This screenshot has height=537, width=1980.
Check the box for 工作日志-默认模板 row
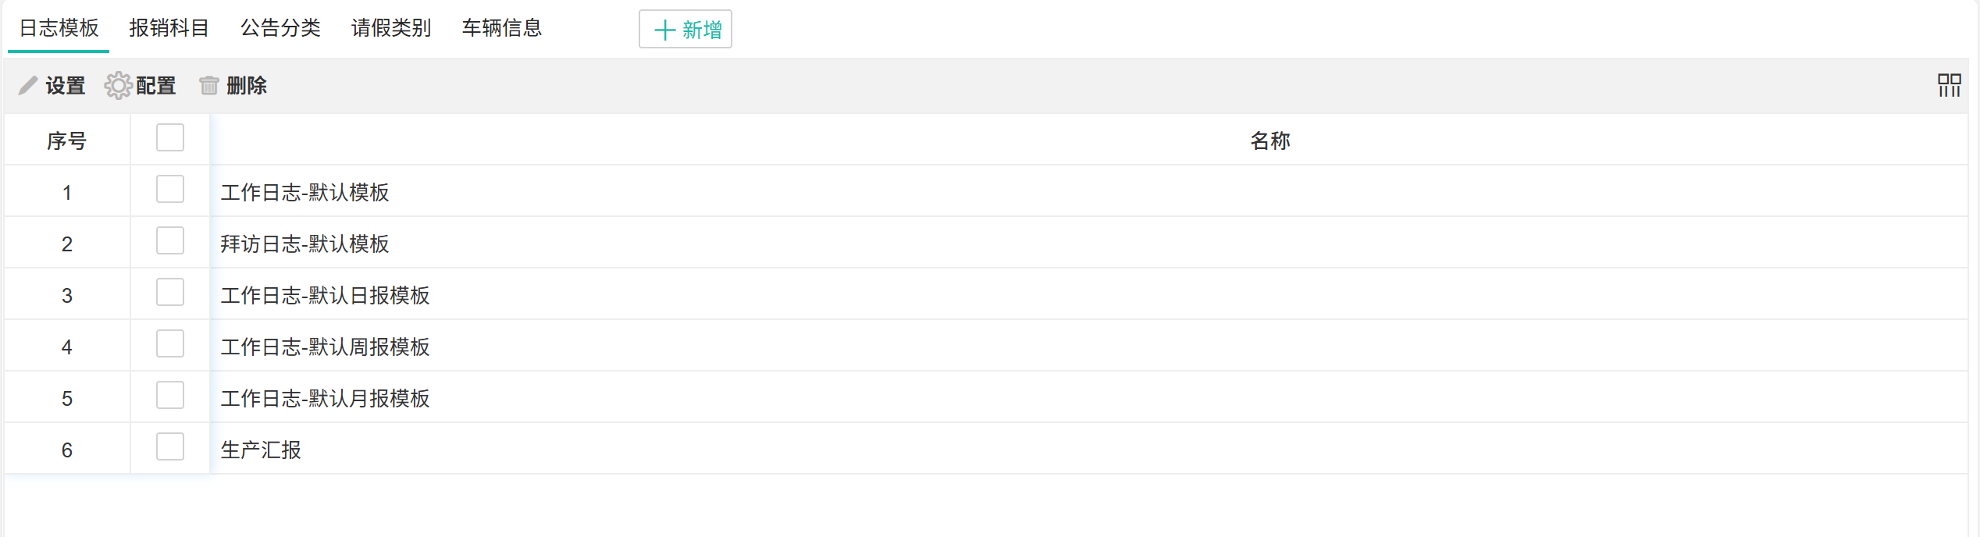169,190
